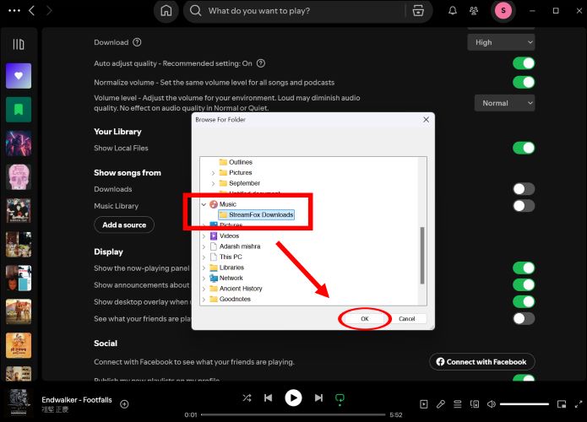Image resolution: width=587 pixels, height=422 pixels.
Task: Disable the Normalize volume toggle
Action: [x=524, y=82]
